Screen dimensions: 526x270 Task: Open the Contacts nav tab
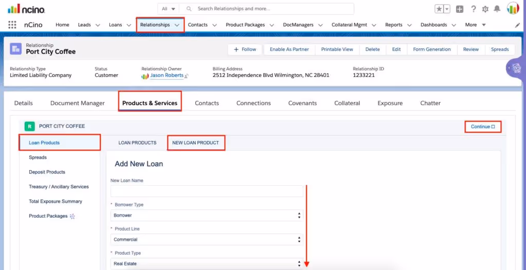point(198,25)
